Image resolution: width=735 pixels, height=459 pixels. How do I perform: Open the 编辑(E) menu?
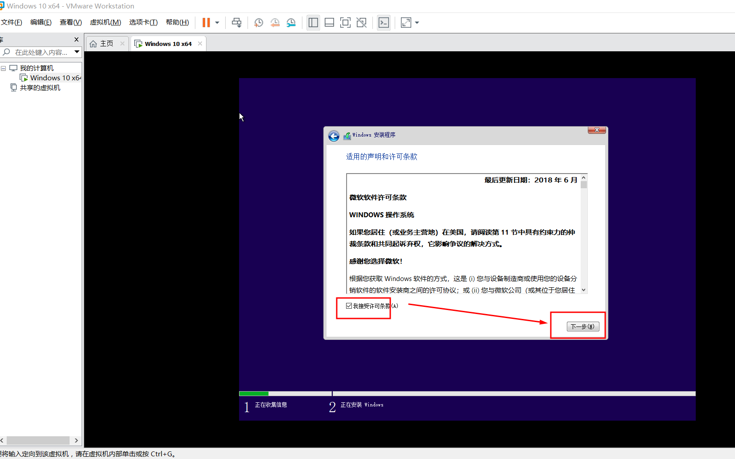tap(41, 22)
